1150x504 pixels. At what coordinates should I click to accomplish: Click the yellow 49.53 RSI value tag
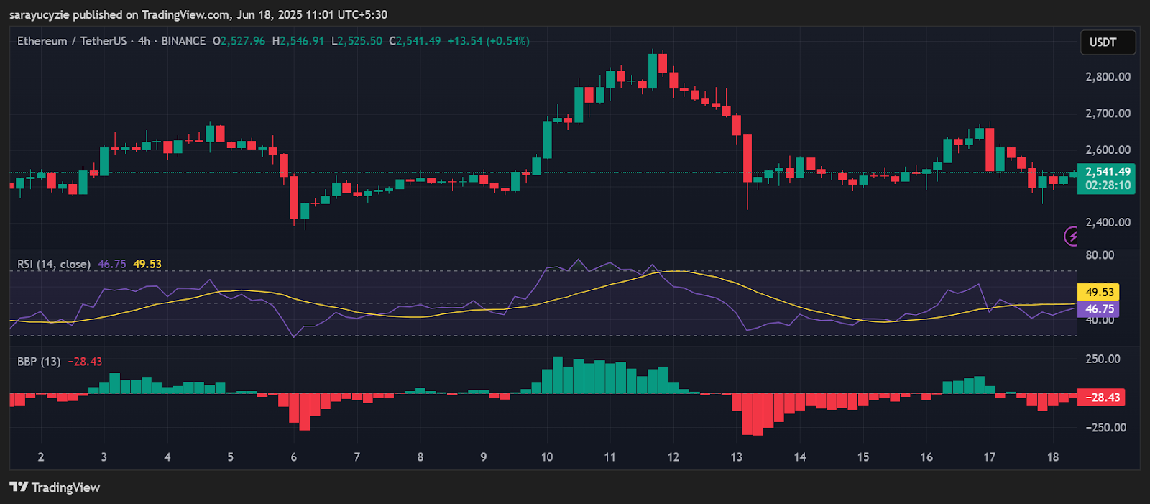(1099, 292)
